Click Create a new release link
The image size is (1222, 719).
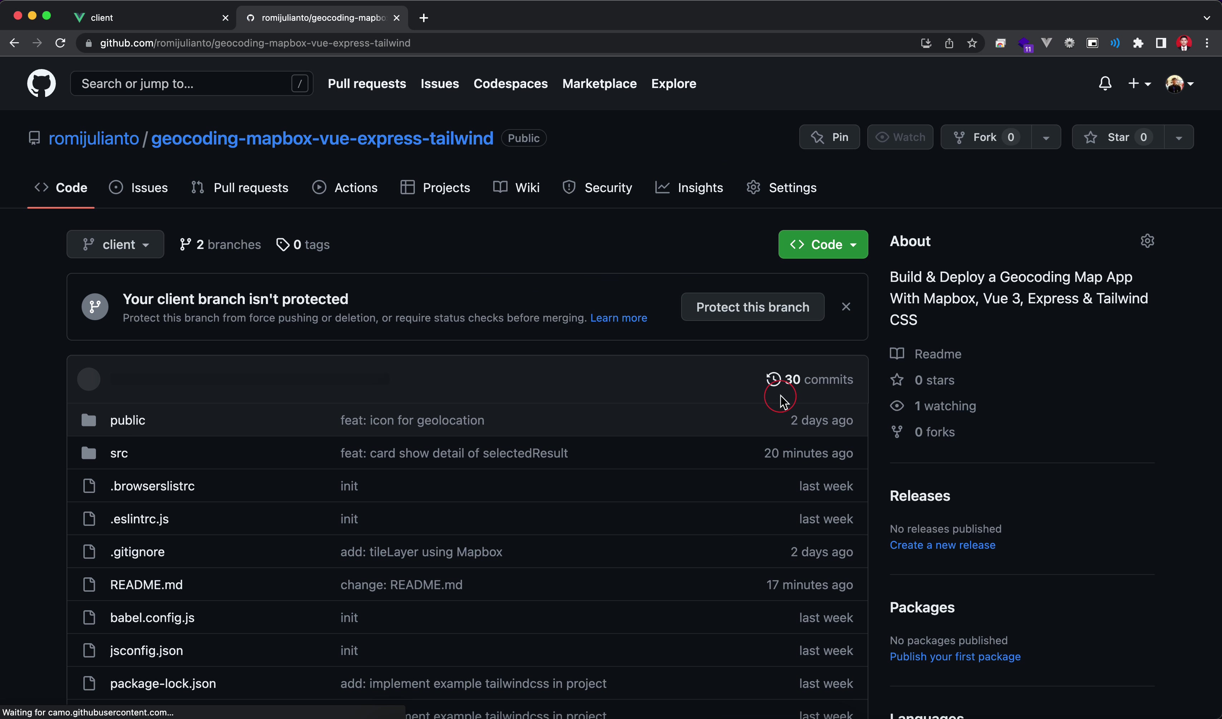tap(942, 545)
